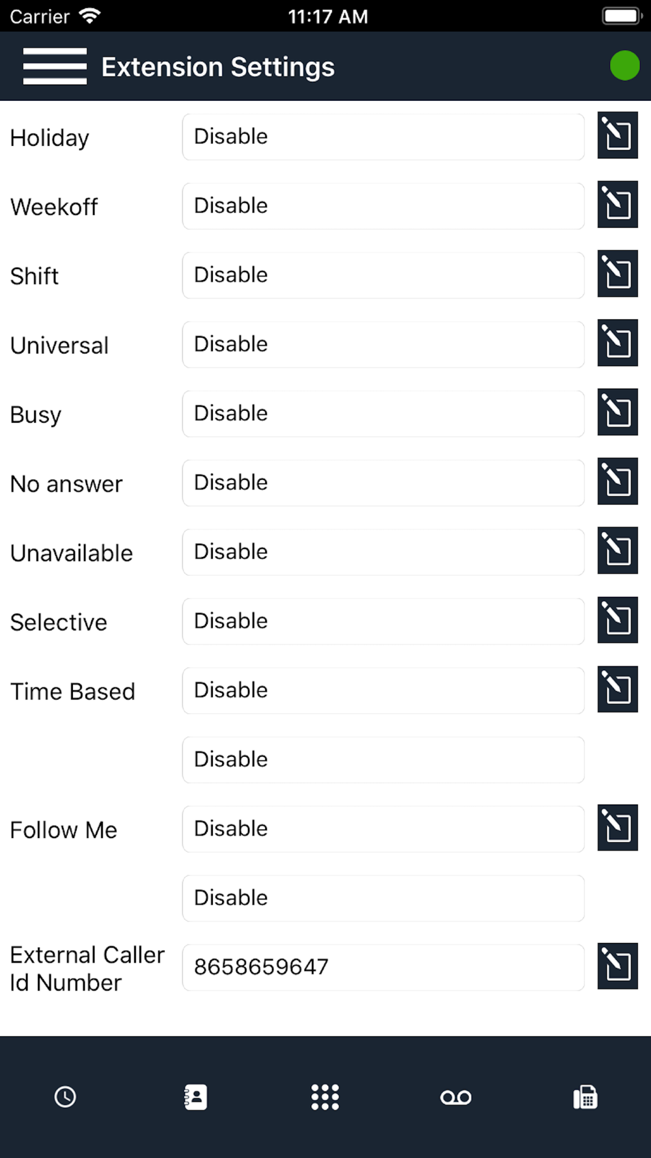
Task: Tap the green online status indicator
Action: tap(625, 66)
